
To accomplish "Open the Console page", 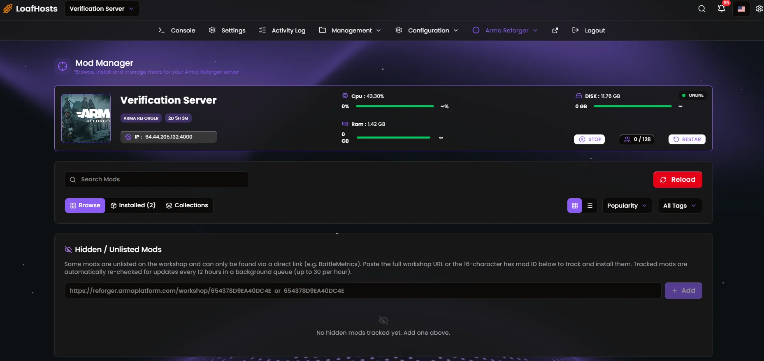I will point(177,30).
